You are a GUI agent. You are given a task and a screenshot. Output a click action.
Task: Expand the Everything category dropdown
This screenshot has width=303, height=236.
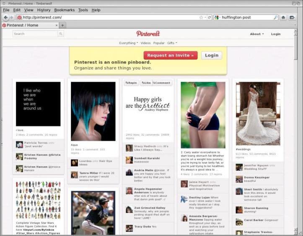coord(128,43)
